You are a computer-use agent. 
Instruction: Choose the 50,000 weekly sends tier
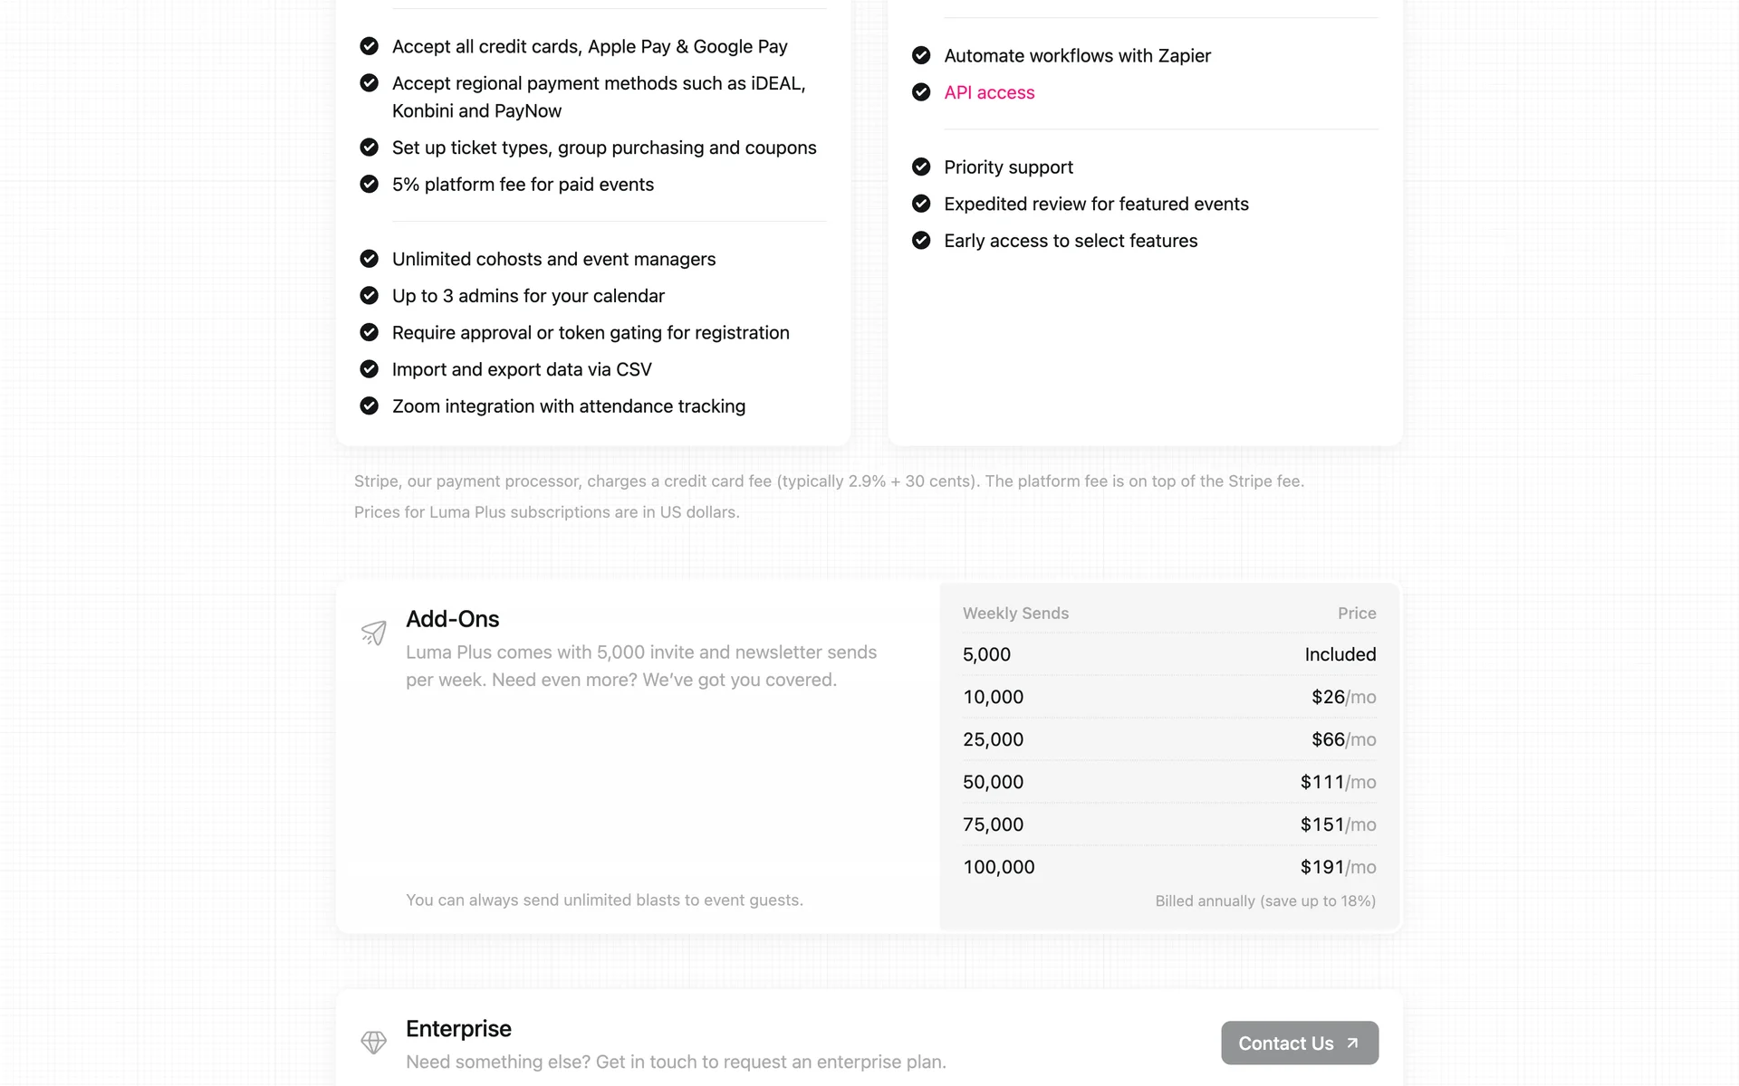1168,782
